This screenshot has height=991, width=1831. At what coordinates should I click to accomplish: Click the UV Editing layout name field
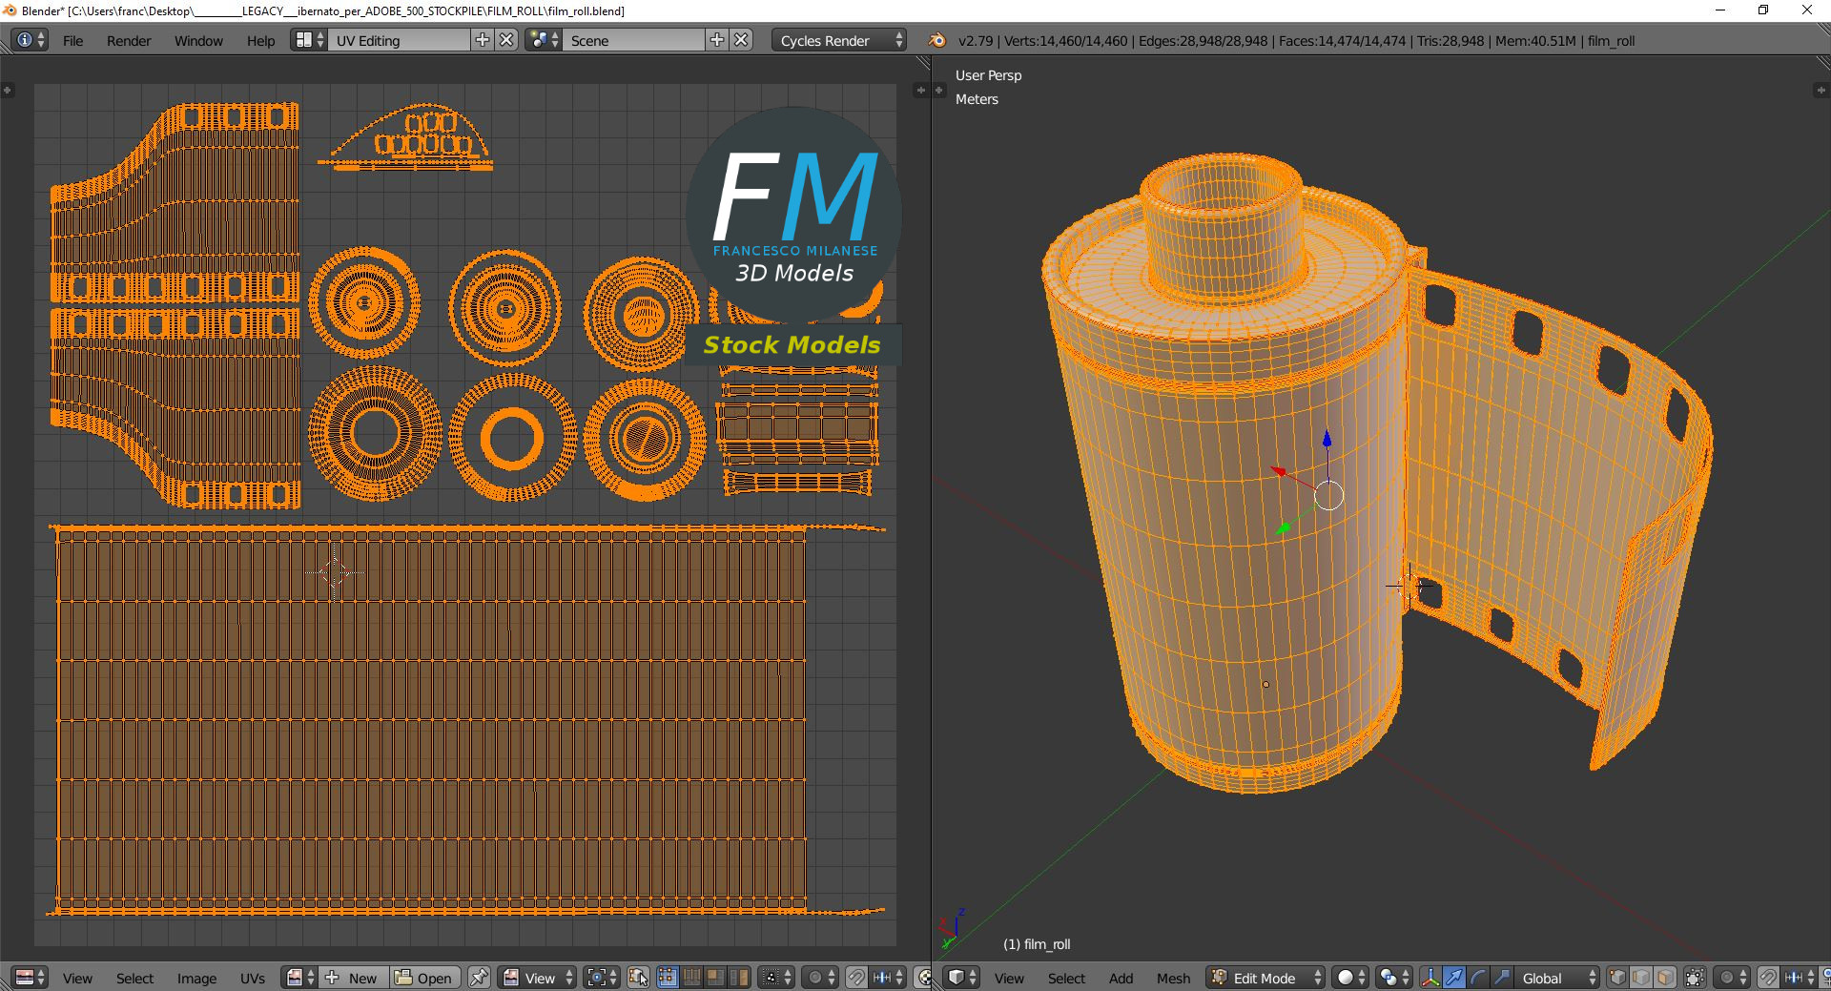400,40
